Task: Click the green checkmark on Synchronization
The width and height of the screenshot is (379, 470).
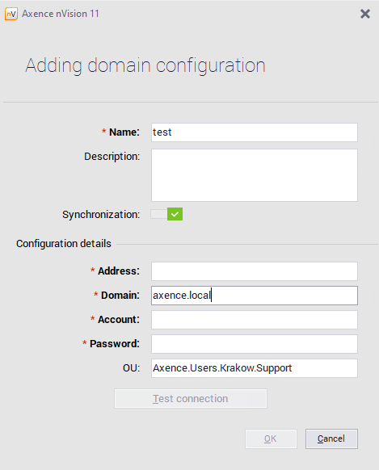Action: (175, 214)
